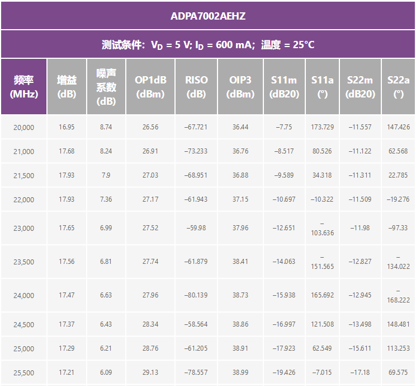Viewport: 416px width, 386px height.
Task: Click the 147.426 S22a value
Action: click(398, 127)
